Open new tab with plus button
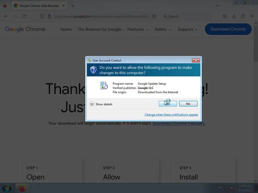This screenshot has height=193, width=258. [73, 6]
